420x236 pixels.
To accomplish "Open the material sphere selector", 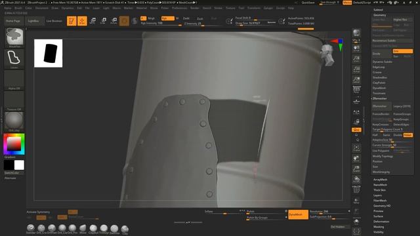I will (x=14, y=122).
